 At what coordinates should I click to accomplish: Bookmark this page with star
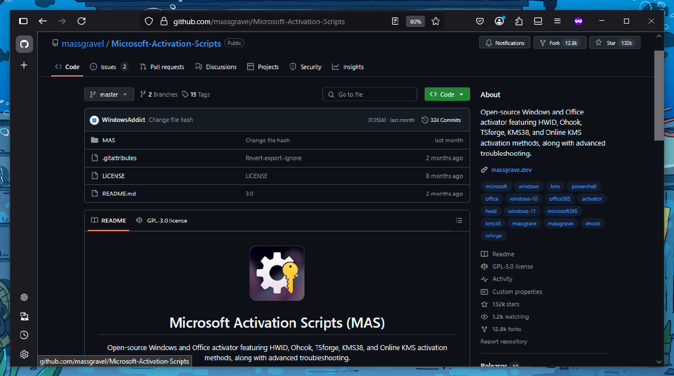[435, 21]
